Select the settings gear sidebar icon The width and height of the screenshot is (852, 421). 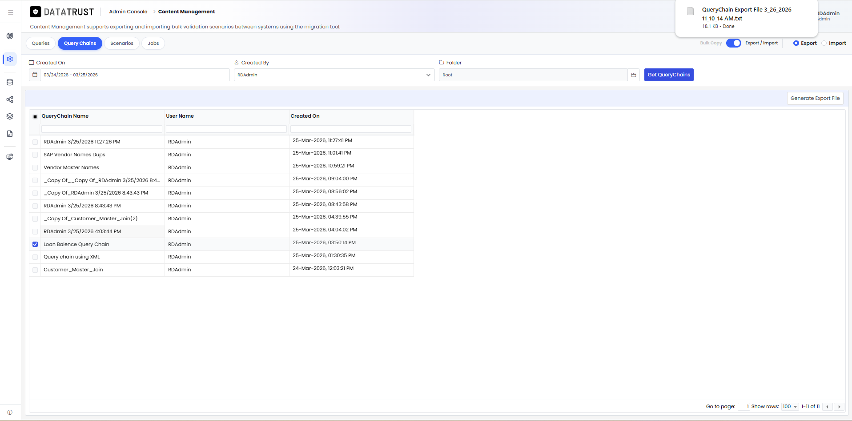(x=10, y=59)
